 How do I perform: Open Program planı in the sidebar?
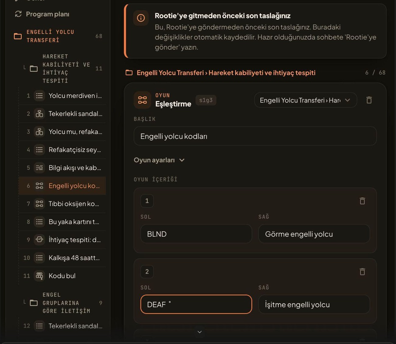[x=42, y=14]
